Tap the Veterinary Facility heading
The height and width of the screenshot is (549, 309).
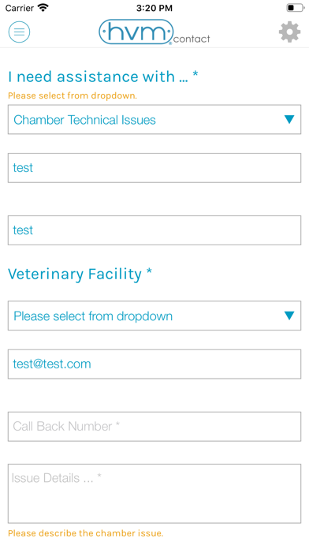click(x=80, y=274)
